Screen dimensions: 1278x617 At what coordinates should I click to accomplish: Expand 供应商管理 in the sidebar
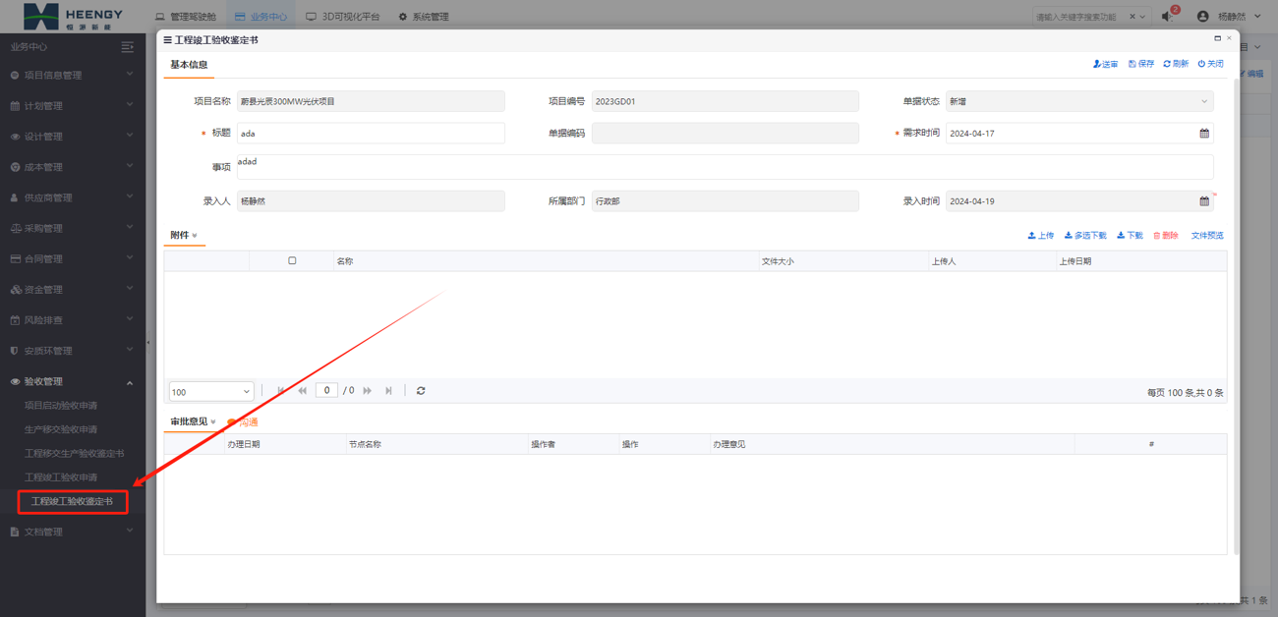coord(73,197)
